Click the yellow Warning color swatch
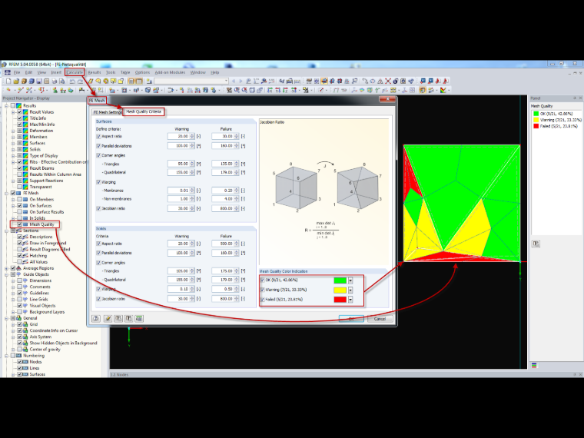Image resolution: width=584 pixels, height=438 pixels. (340, 290)
